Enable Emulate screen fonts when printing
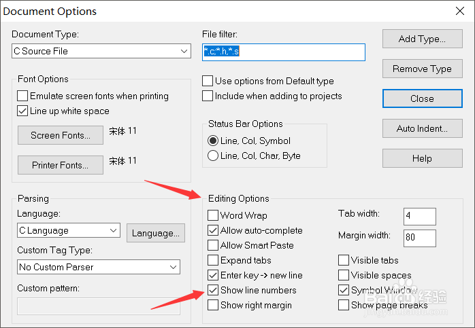Screen dimensions: 475x328 (x=23, y=96)
